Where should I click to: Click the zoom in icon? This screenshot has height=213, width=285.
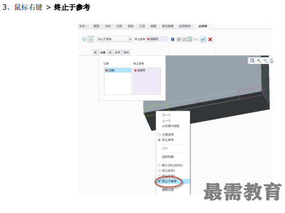(259, 61)
